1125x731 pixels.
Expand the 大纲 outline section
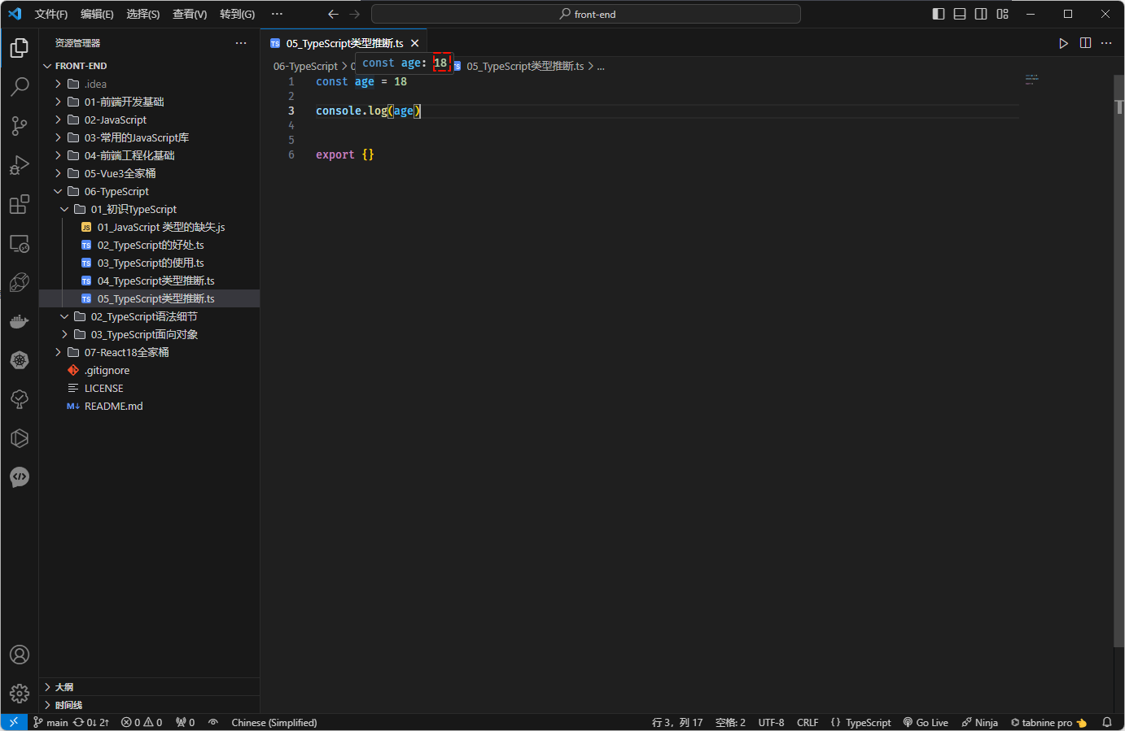[x=64, y=687]
